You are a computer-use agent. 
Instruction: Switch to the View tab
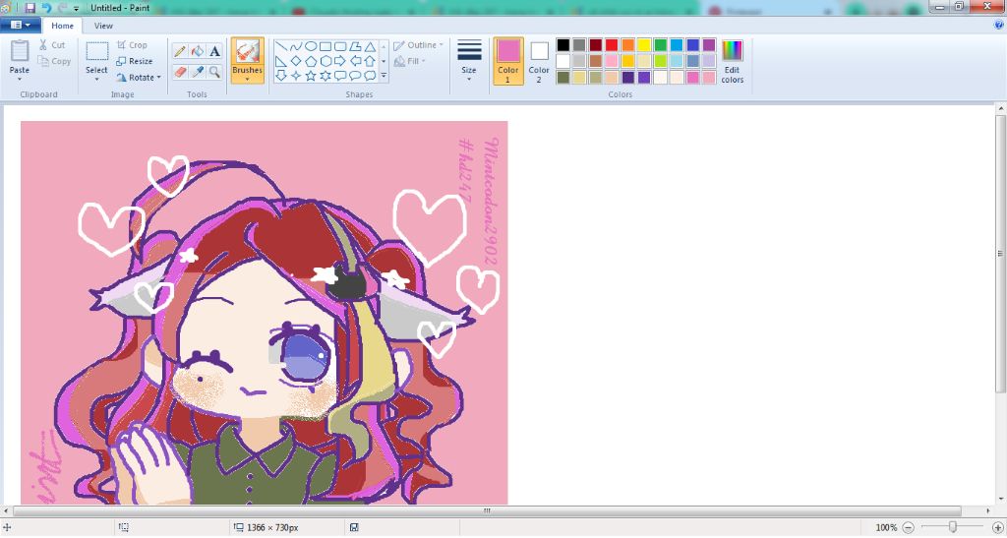coord(103,26)
